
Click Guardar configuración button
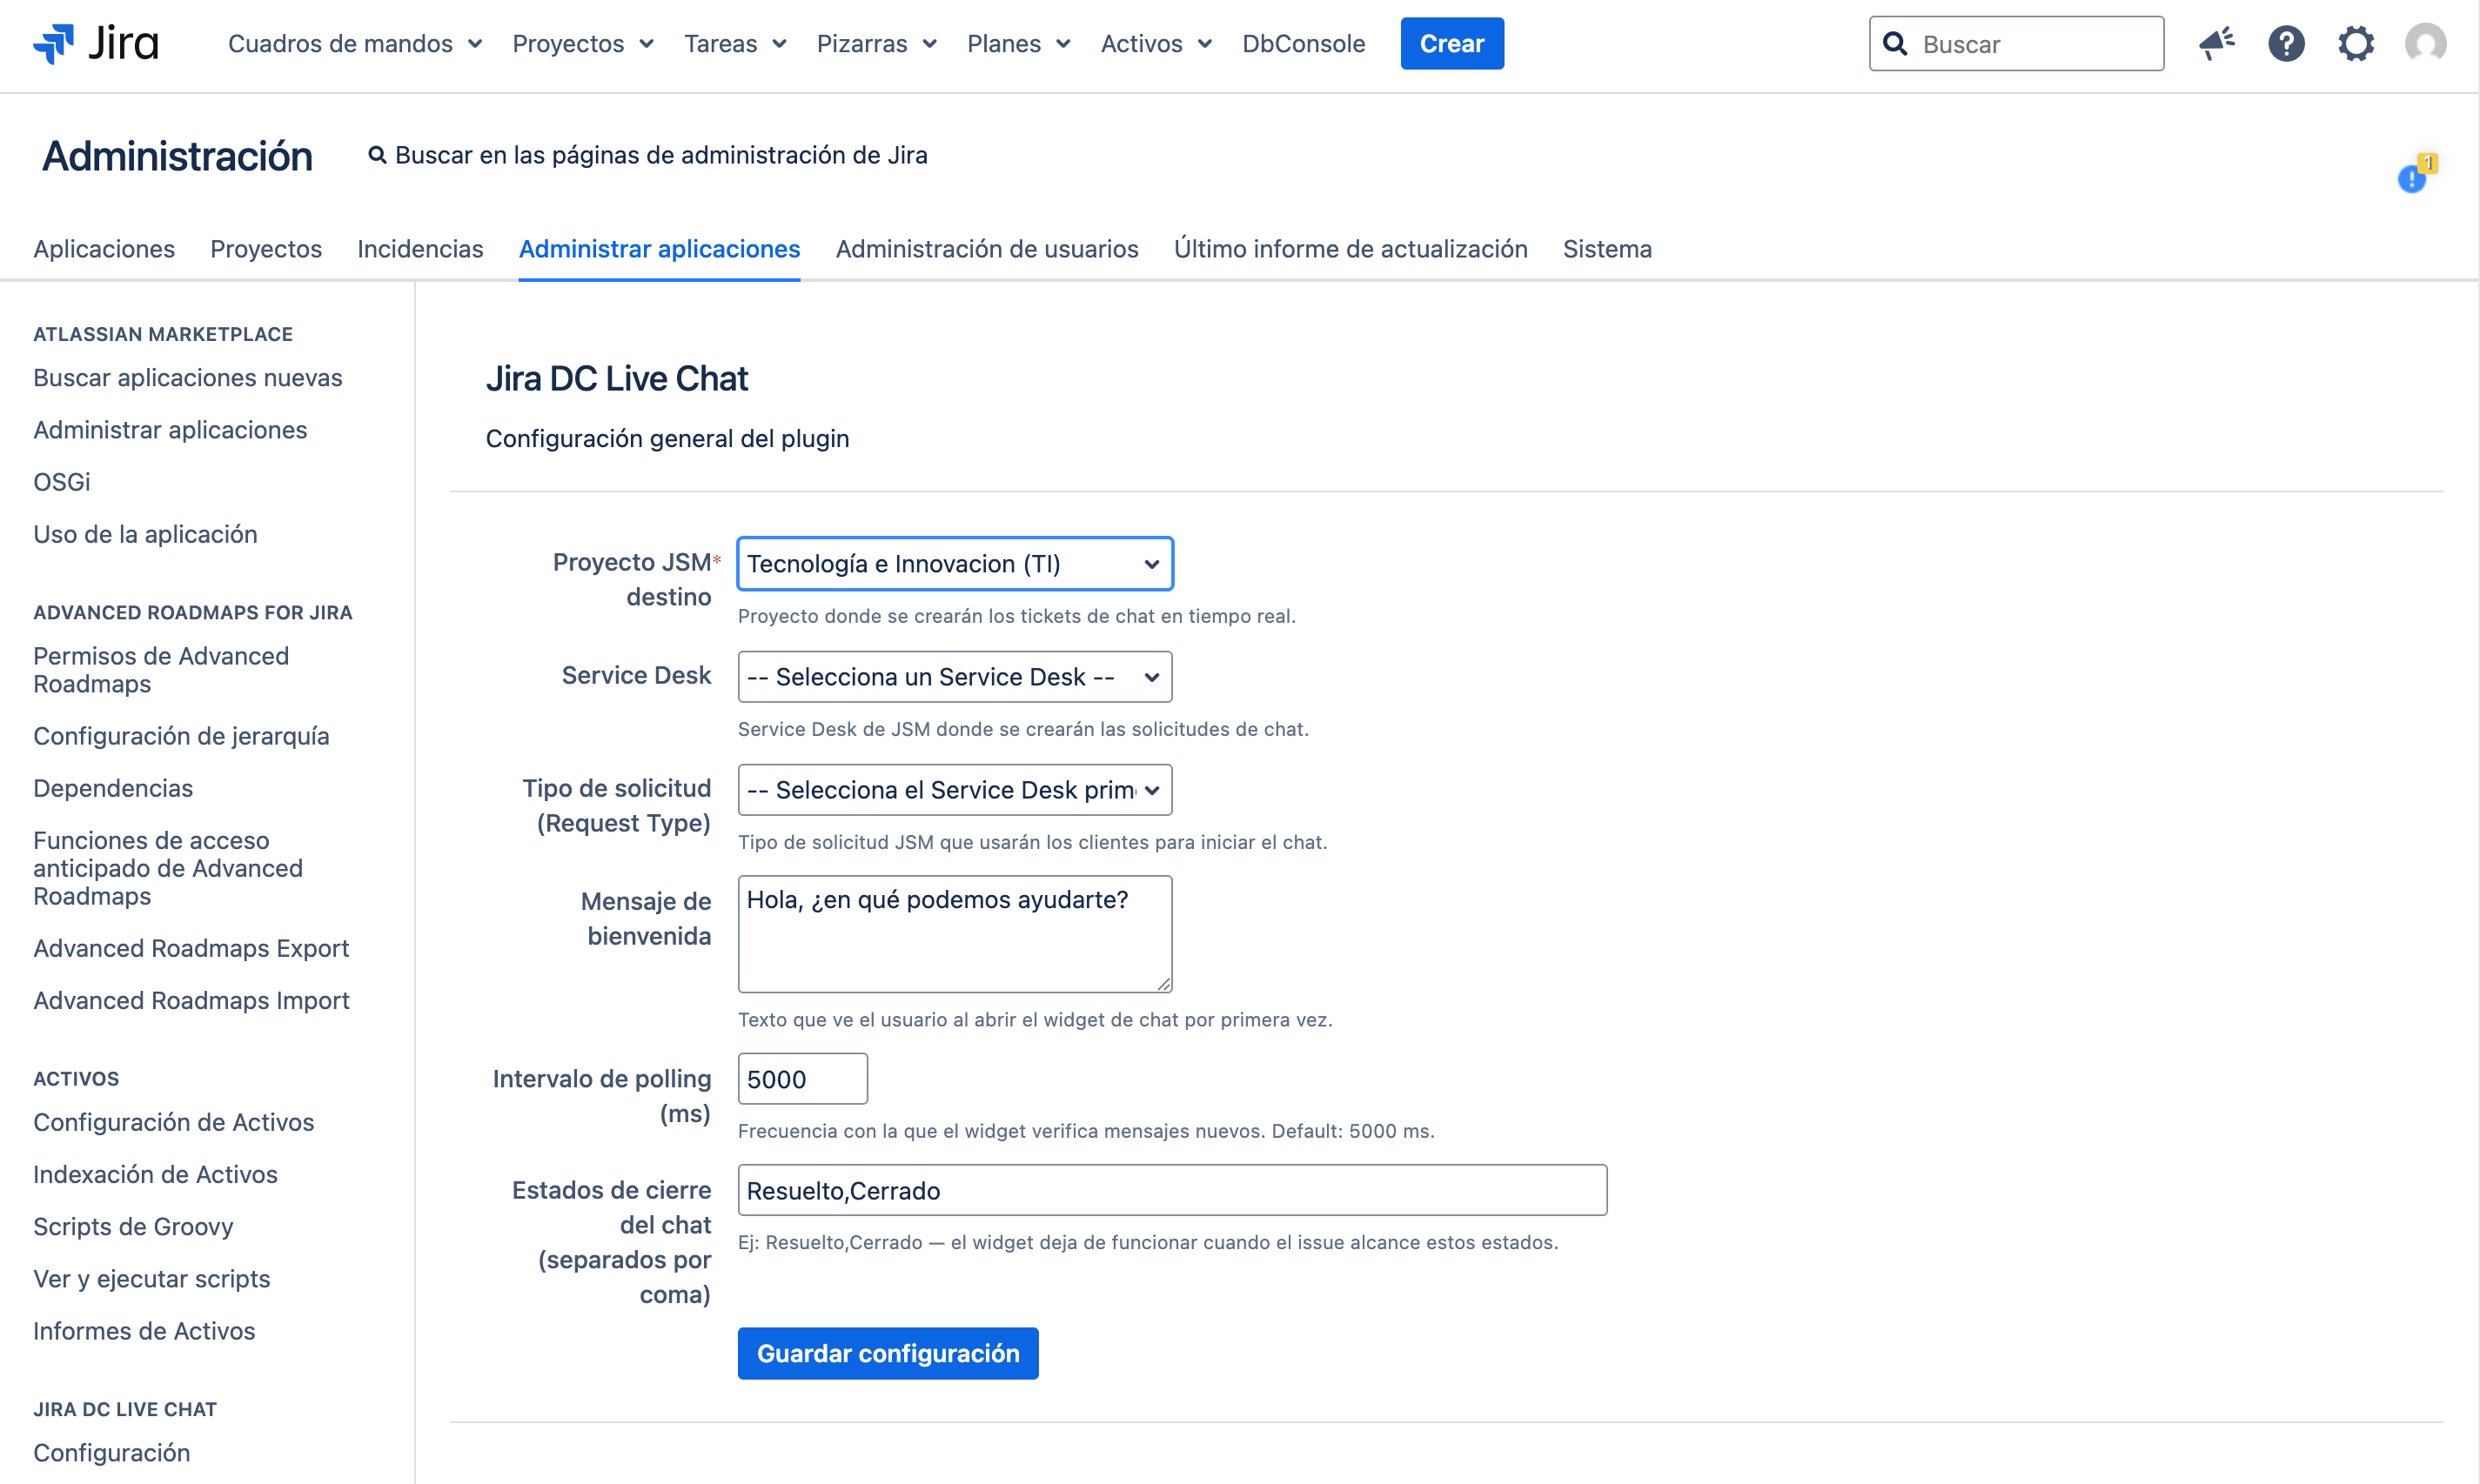888,1353
